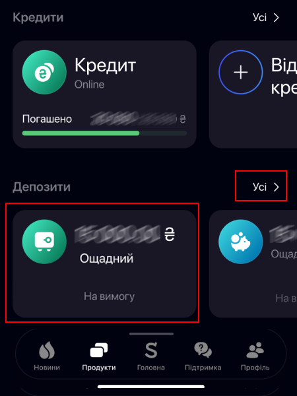Tap the drag handle above bottom navigation
Screen dimensions: 297x396
pyautogui.click(x=151, y=334)
